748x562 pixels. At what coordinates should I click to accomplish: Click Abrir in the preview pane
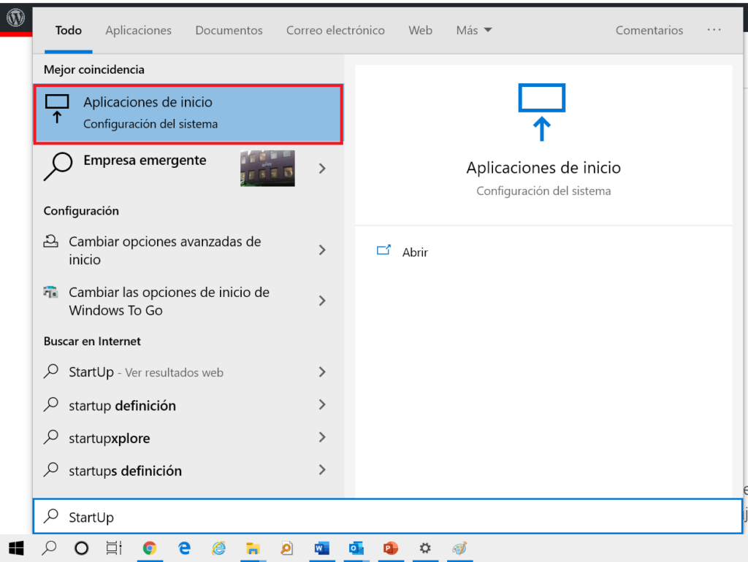pos(415,252)
